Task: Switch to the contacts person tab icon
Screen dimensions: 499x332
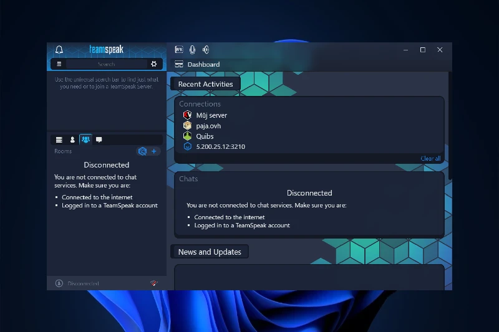Action: click(x=72, y=140)
